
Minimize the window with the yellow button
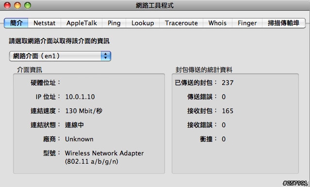tap(17, 5)
